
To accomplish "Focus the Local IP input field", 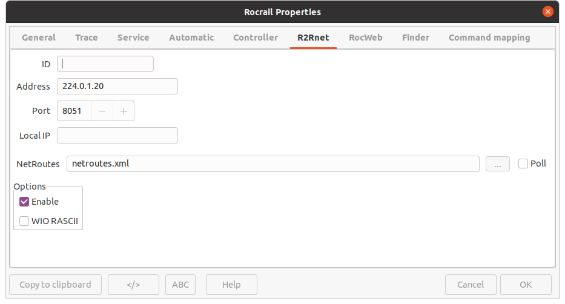I will pos(117,136).
